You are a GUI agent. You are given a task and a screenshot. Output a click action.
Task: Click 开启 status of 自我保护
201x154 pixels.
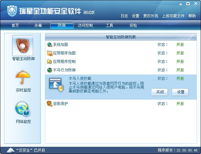point(180,104)
